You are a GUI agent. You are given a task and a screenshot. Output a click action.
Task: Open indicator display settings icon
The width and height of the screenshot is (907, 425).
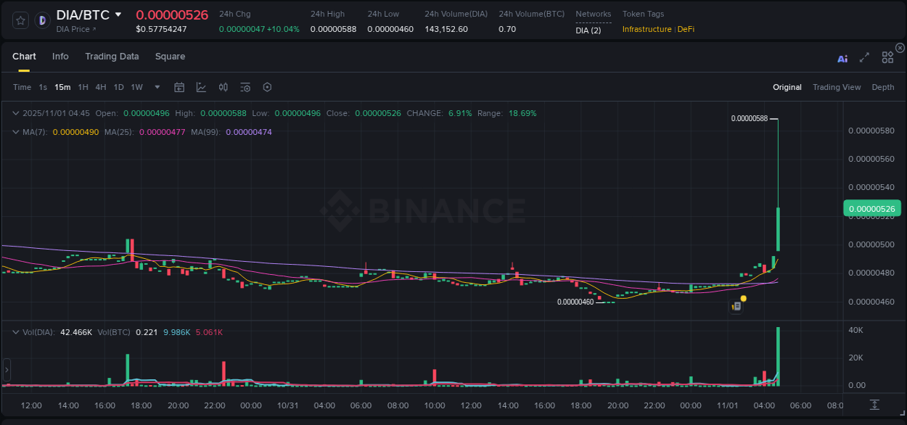click(245, 86)
